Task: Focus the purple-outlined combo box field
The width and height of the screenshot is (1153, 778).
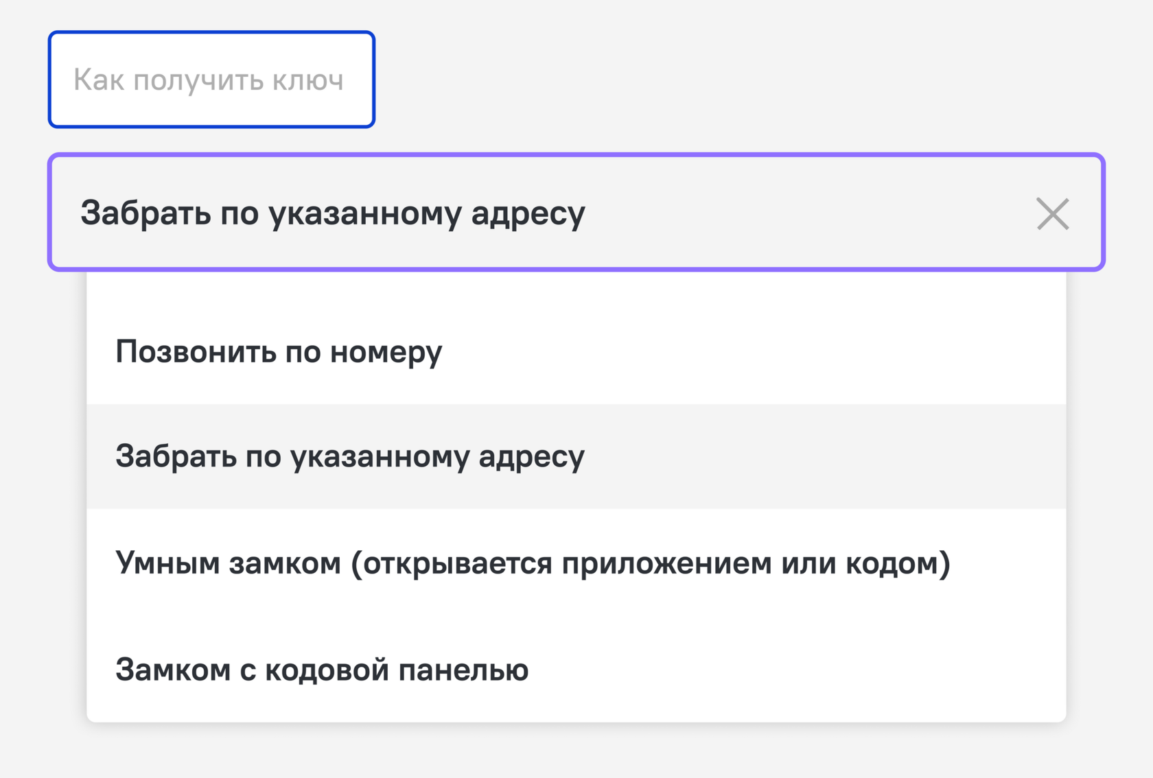Action: [x=576, y=212]
